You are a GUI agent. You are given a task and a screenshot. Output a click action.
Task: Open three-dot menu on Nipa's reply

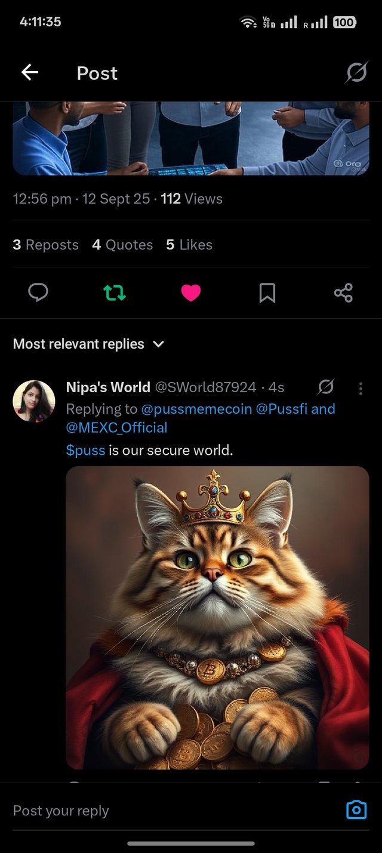361,389
